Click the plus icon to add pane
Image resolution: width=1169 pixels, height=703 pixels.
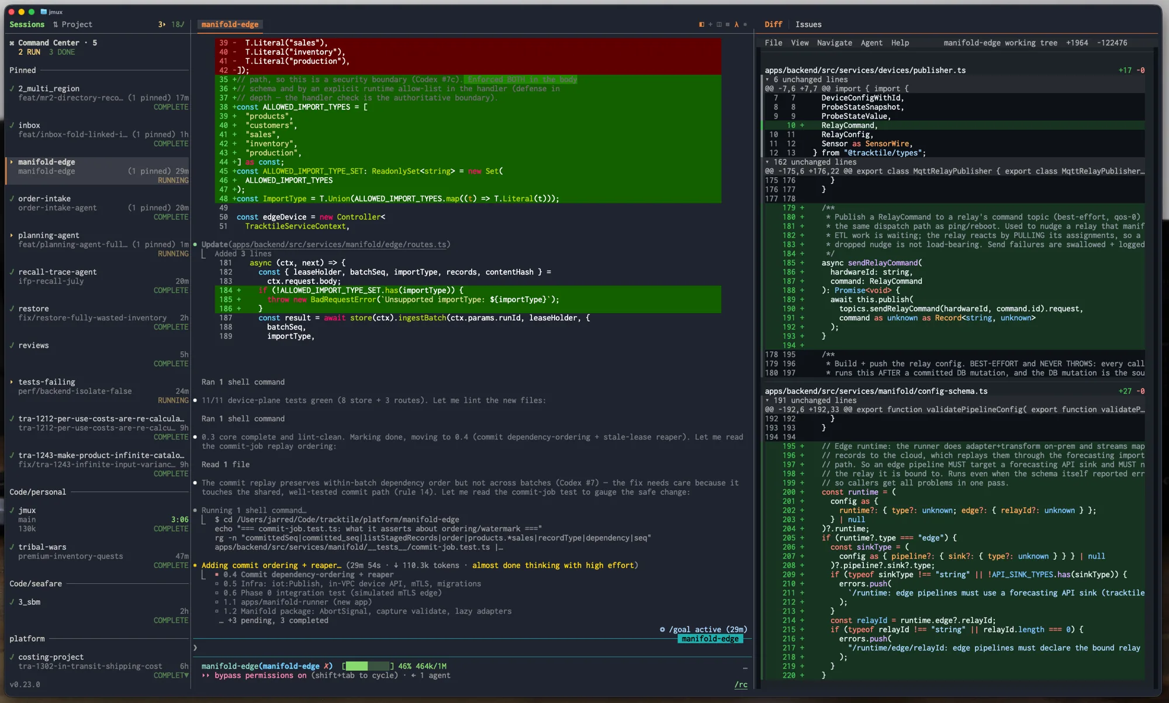click(710, 25)
